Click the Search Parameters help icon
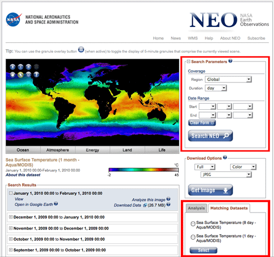This screenshot has width=274, height=257. pos(230,61)
